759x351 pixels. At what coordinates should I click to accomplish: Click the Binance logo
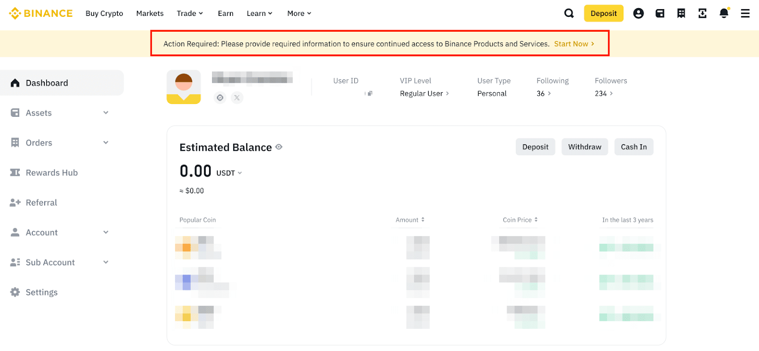pyautogui.click(x=41, y=13)
